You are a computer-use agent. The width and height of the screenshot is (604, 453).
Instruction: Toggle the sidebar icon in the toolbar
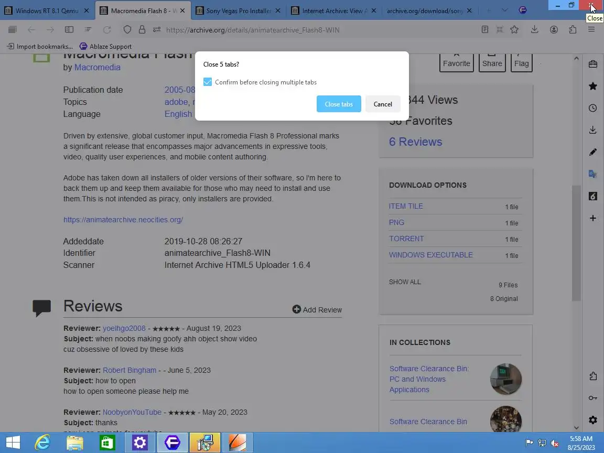point(69,30)
